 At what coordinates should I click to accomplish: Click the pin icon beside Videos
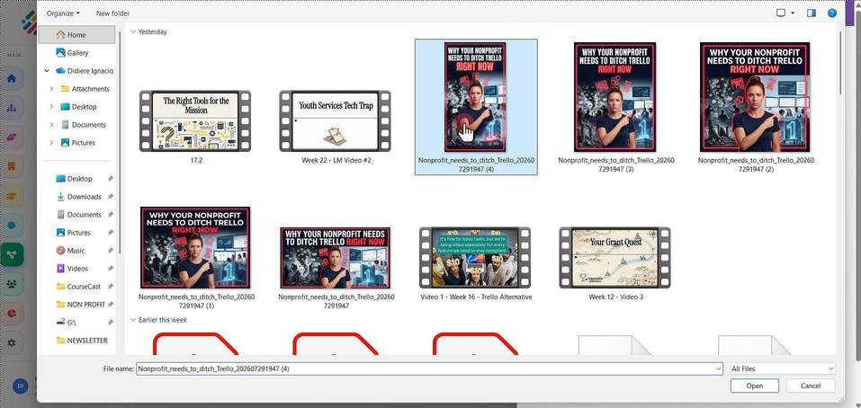(111, 269)
